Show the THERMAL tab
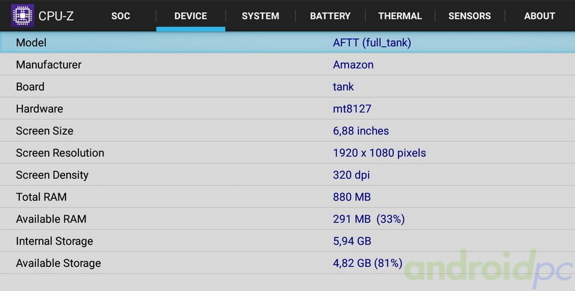Image resolution: width=575 pixels, height=291 pixels. 400,16
